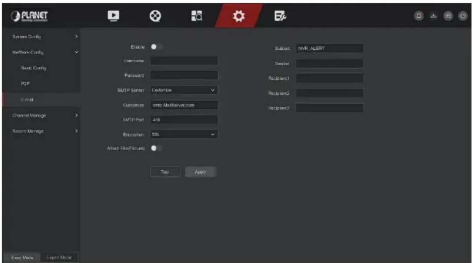The width and height of the screenshot is (472, 263).
Task: Click the Recipient3 input field
Action: [330, 108]
